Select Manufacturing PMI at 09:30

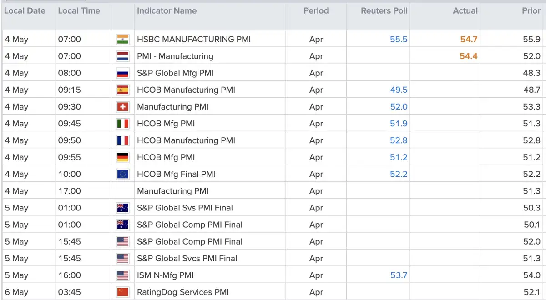click(x=173, y=107)
